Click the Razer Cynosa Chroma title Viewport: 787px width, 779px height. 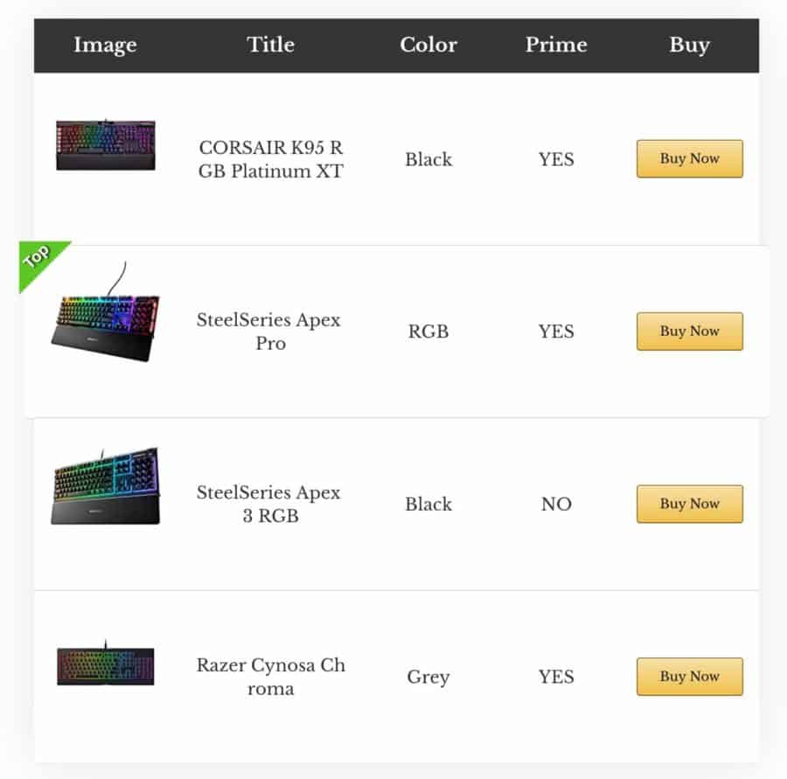pyautogui.click(x=270, y=677)
